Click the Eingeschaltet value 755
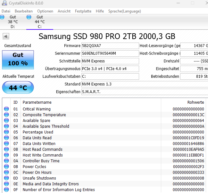This screenshot has height=193, width=208. [x=194, y=69]
